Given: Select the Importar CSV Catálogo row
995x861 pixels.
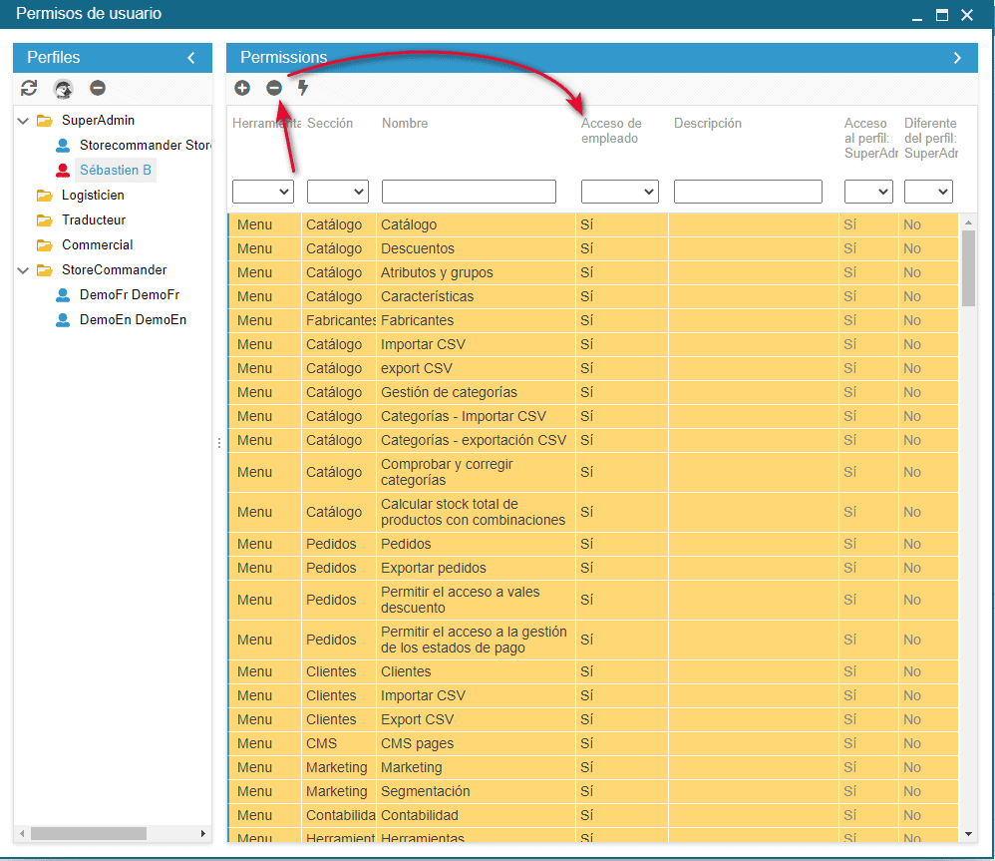Looking at the screenshot, I should coord(423,344).
